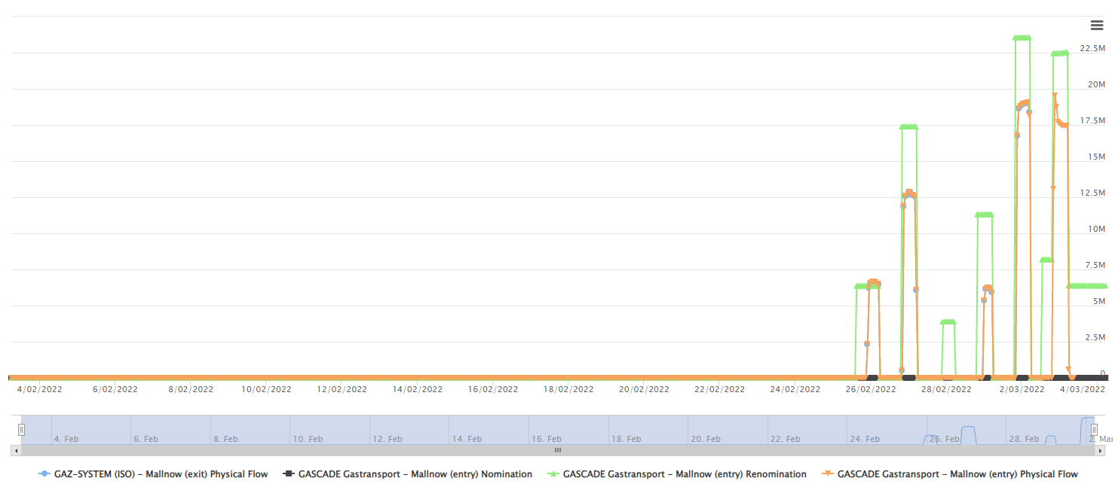The height and width of the screenshot is (484, 1115).
Task: Click the 4/02/2022 x-axis label
Action: click(x=39, y=389)
